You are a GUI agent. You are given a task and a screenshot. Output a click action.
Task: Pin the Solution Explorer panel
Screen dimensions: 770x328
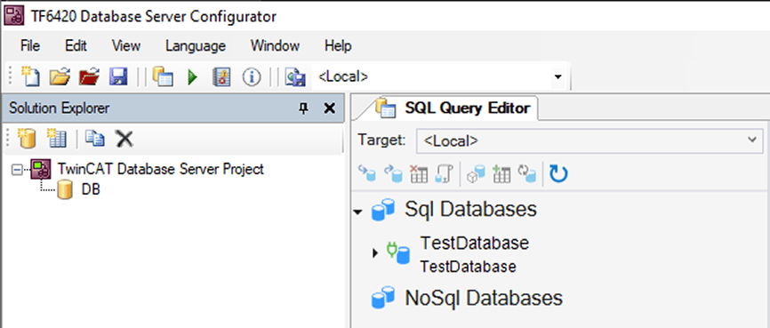click(304, 108)
